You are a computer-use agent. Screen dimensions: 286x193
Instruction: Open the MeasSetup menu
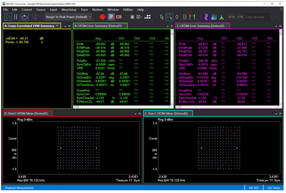coord(69,10)
